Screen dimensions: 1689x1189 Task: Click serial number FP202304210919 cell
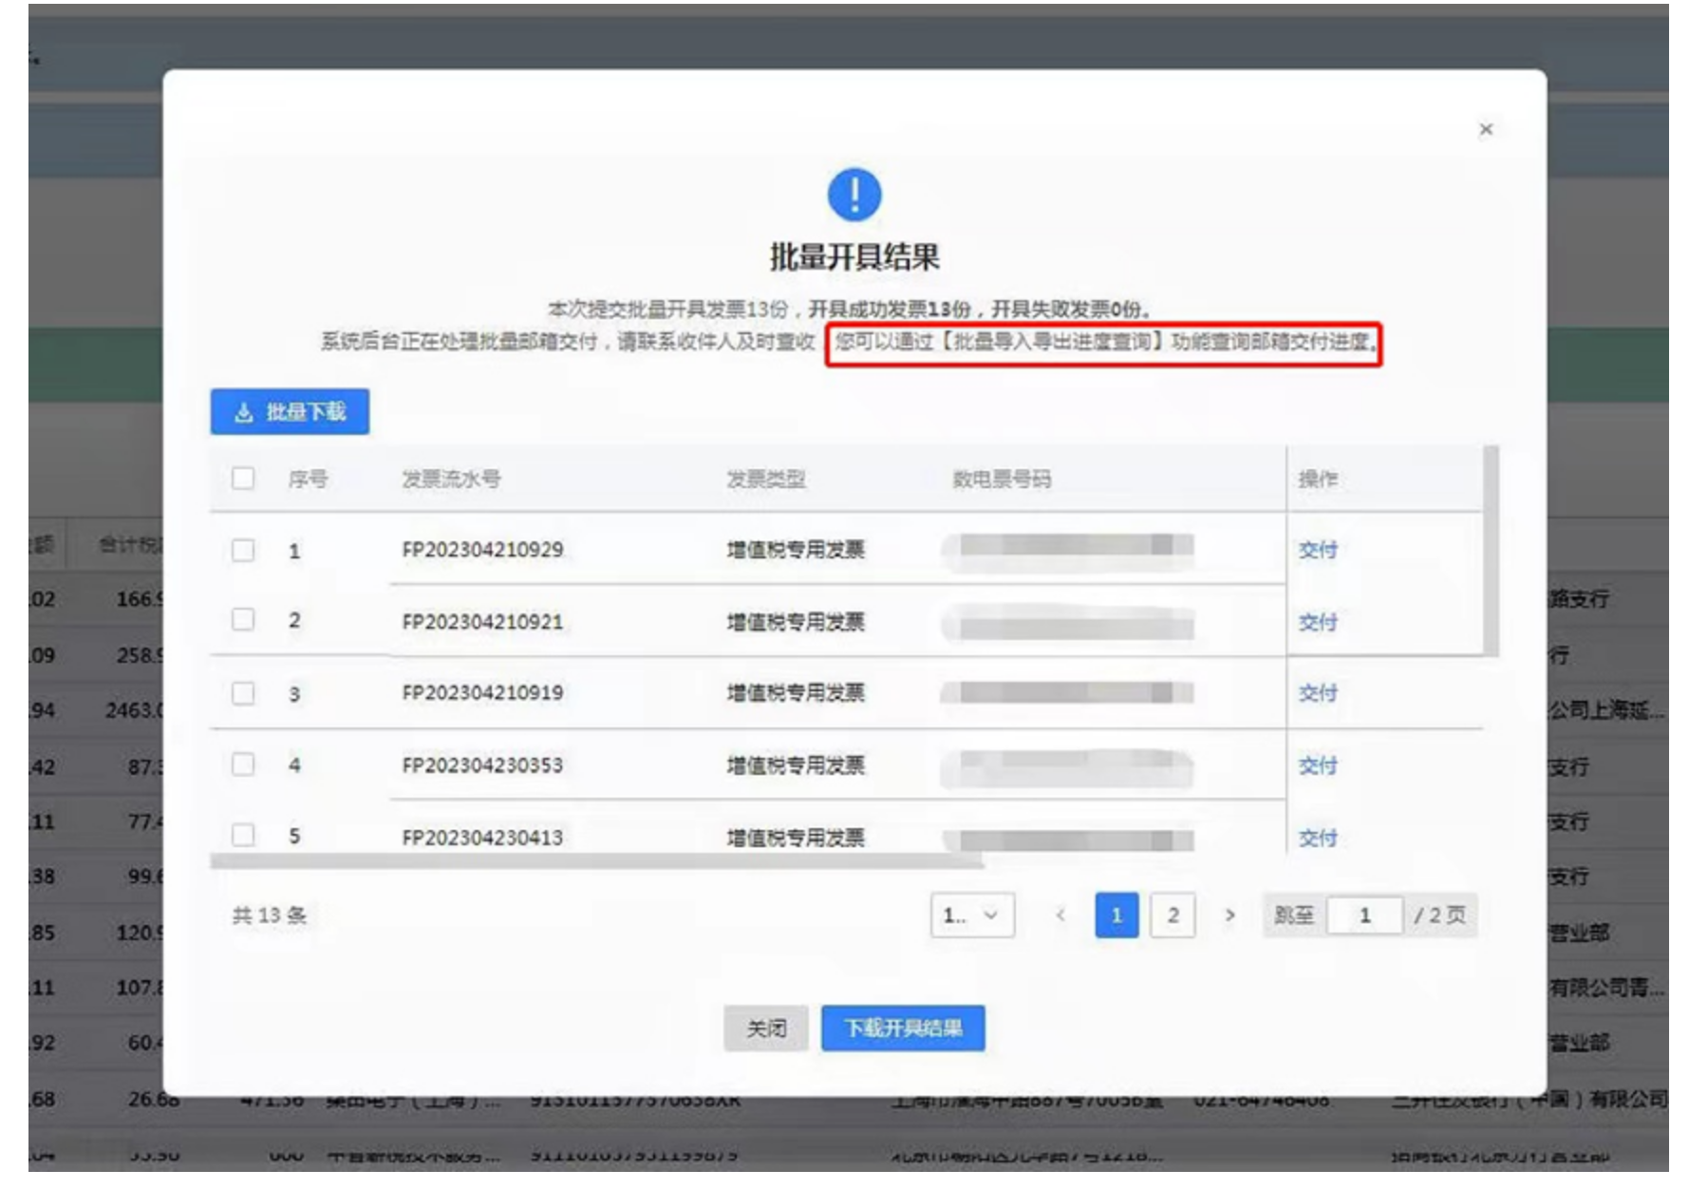click(x=482, y=693)
